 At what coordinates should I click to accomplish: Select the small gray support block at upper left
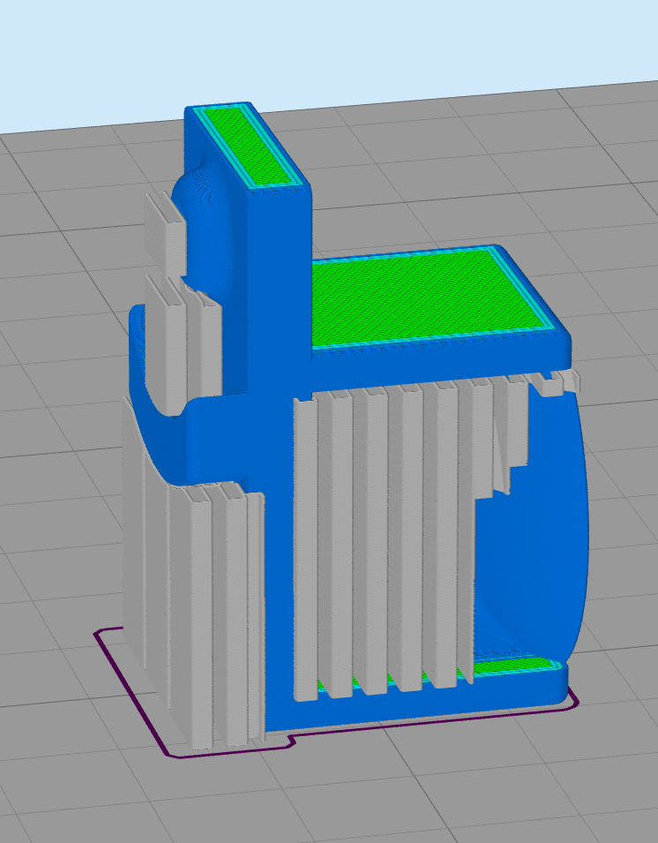[x=164, y=227]
